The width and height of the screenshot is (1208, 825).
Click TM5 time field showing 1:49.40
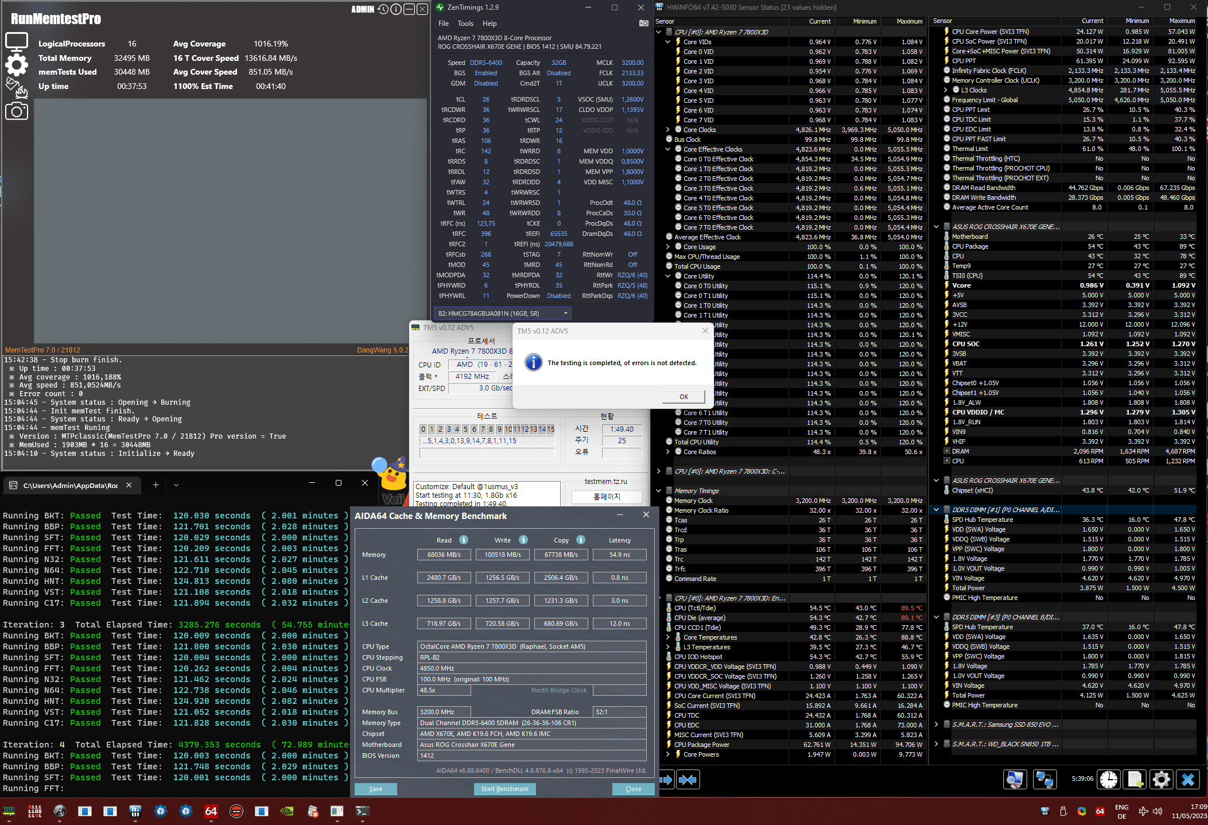point(622,429)
